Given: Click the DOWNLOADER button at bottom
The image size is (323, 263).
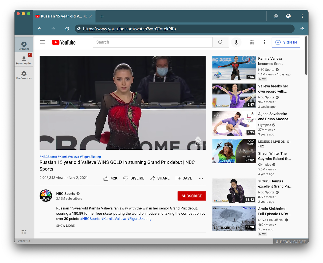Looking at the screenshot, I should pos(291,242).
